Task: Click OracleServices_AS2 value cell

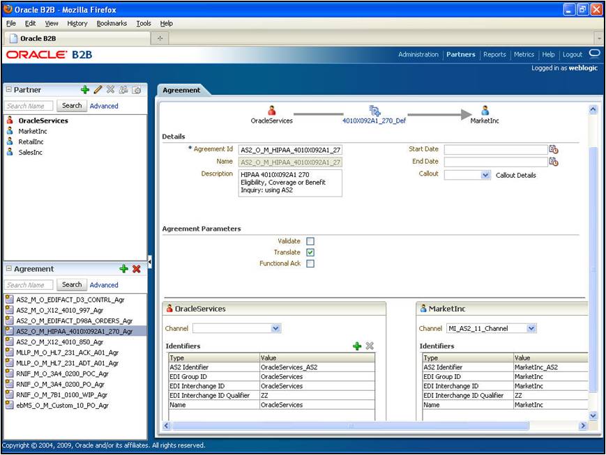Action: coord(317,367)
